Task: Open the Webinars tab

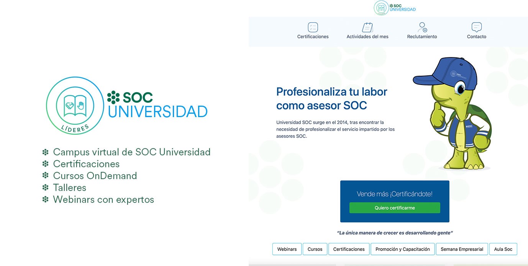Action: tap(287, 249)
